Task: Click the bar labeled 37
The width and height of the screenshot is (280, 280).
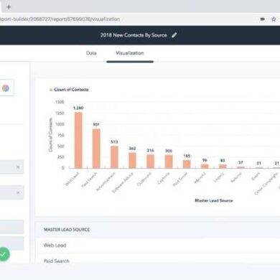Action: tap(241, 167)
